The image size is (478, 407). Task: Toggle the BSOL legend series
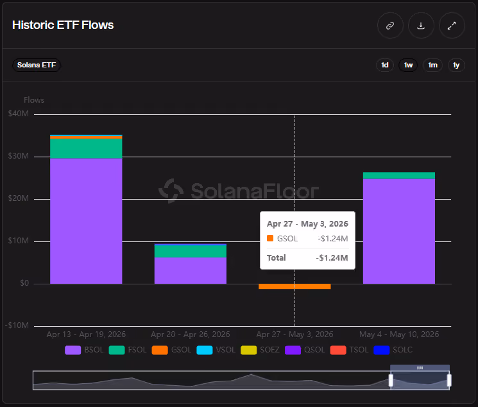[x=85, y=350]
